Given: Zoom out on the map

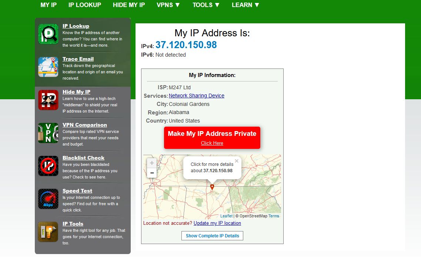Looking at the screenshot, I should pos(152,173).
